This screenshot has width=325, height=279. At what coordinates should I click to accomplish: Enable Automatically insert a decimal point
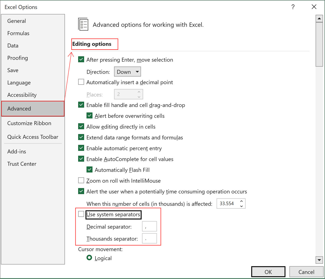(81, 82)
